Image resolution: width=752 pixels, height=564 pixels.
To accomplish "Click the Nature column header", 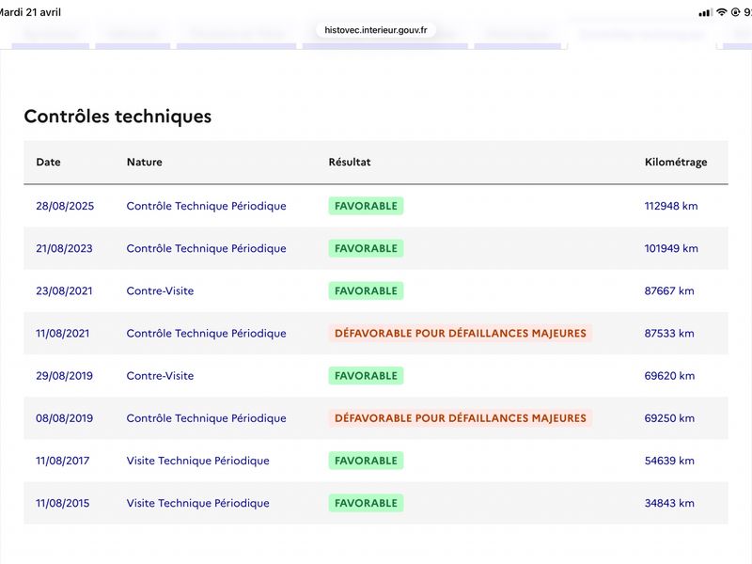I will pos(145,162).
